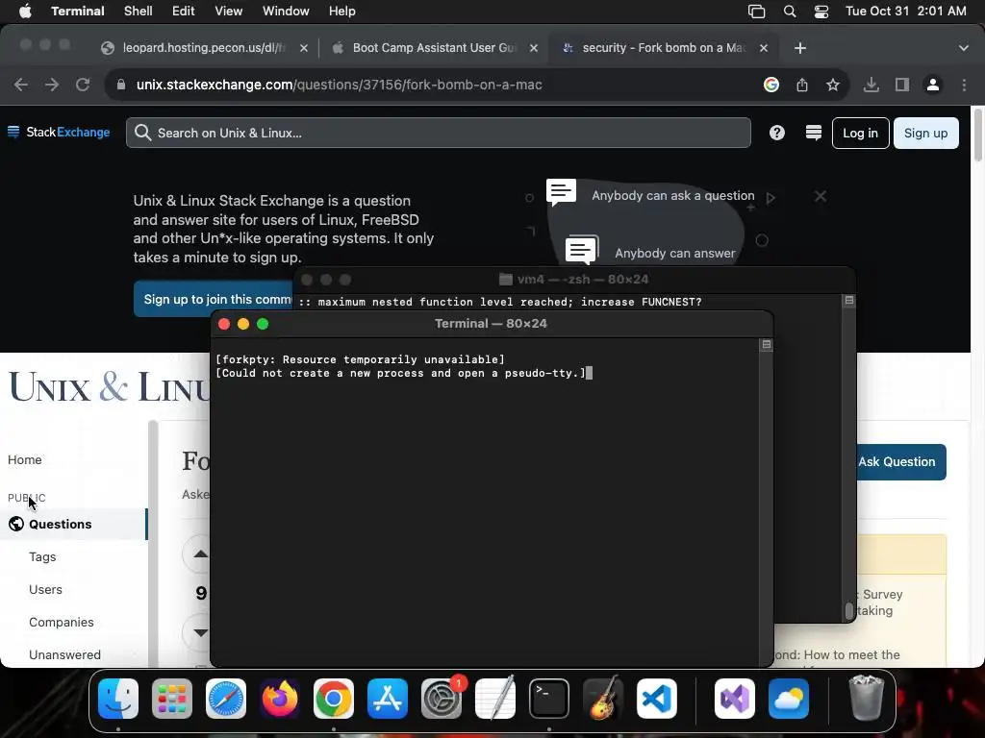This screenshot has height=738, width=985.
Task: Open a new Chrome tab
Action: [799, 48]
